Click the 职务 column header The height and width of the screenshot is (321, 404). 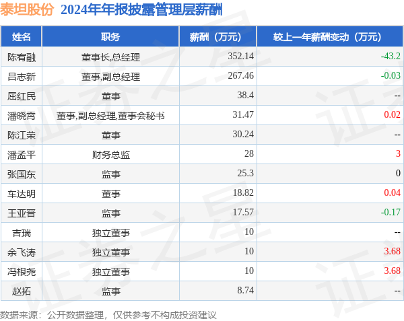point(110,37)
